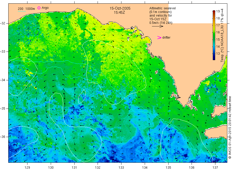Image resolution: width=233 pixels, height=171 pixels.
Task: Click the color bar label '13'
Action: 218,54
